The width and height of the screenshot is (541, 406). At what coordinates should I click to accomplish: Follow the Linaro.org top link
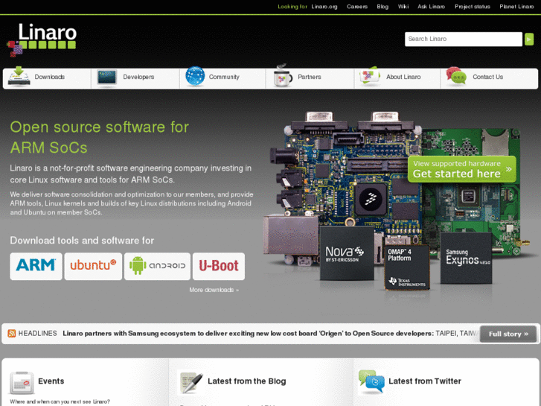(x=324, y=7)
